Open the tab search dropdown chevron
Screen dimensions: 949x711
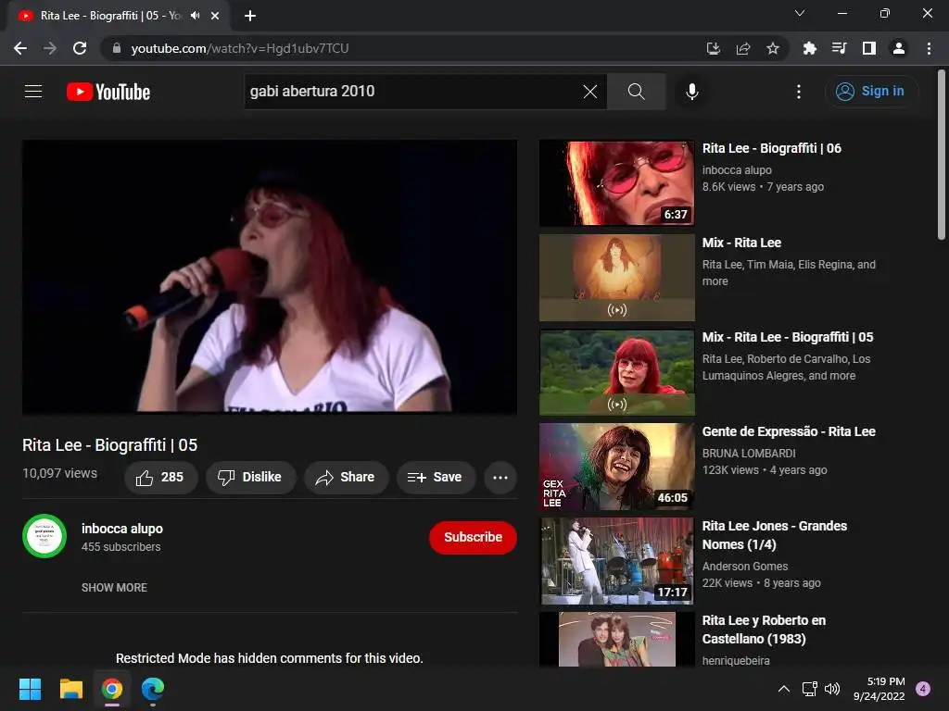point(800,13)
